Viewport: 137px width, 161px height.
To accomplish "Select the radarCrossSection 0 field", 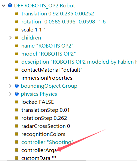I will [46, 126].
